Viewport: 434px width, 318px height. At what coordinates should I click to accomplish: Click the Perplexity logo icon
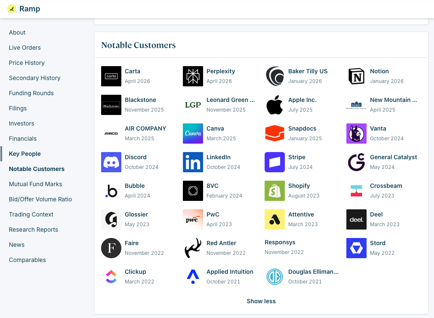(x=193, y=76)
